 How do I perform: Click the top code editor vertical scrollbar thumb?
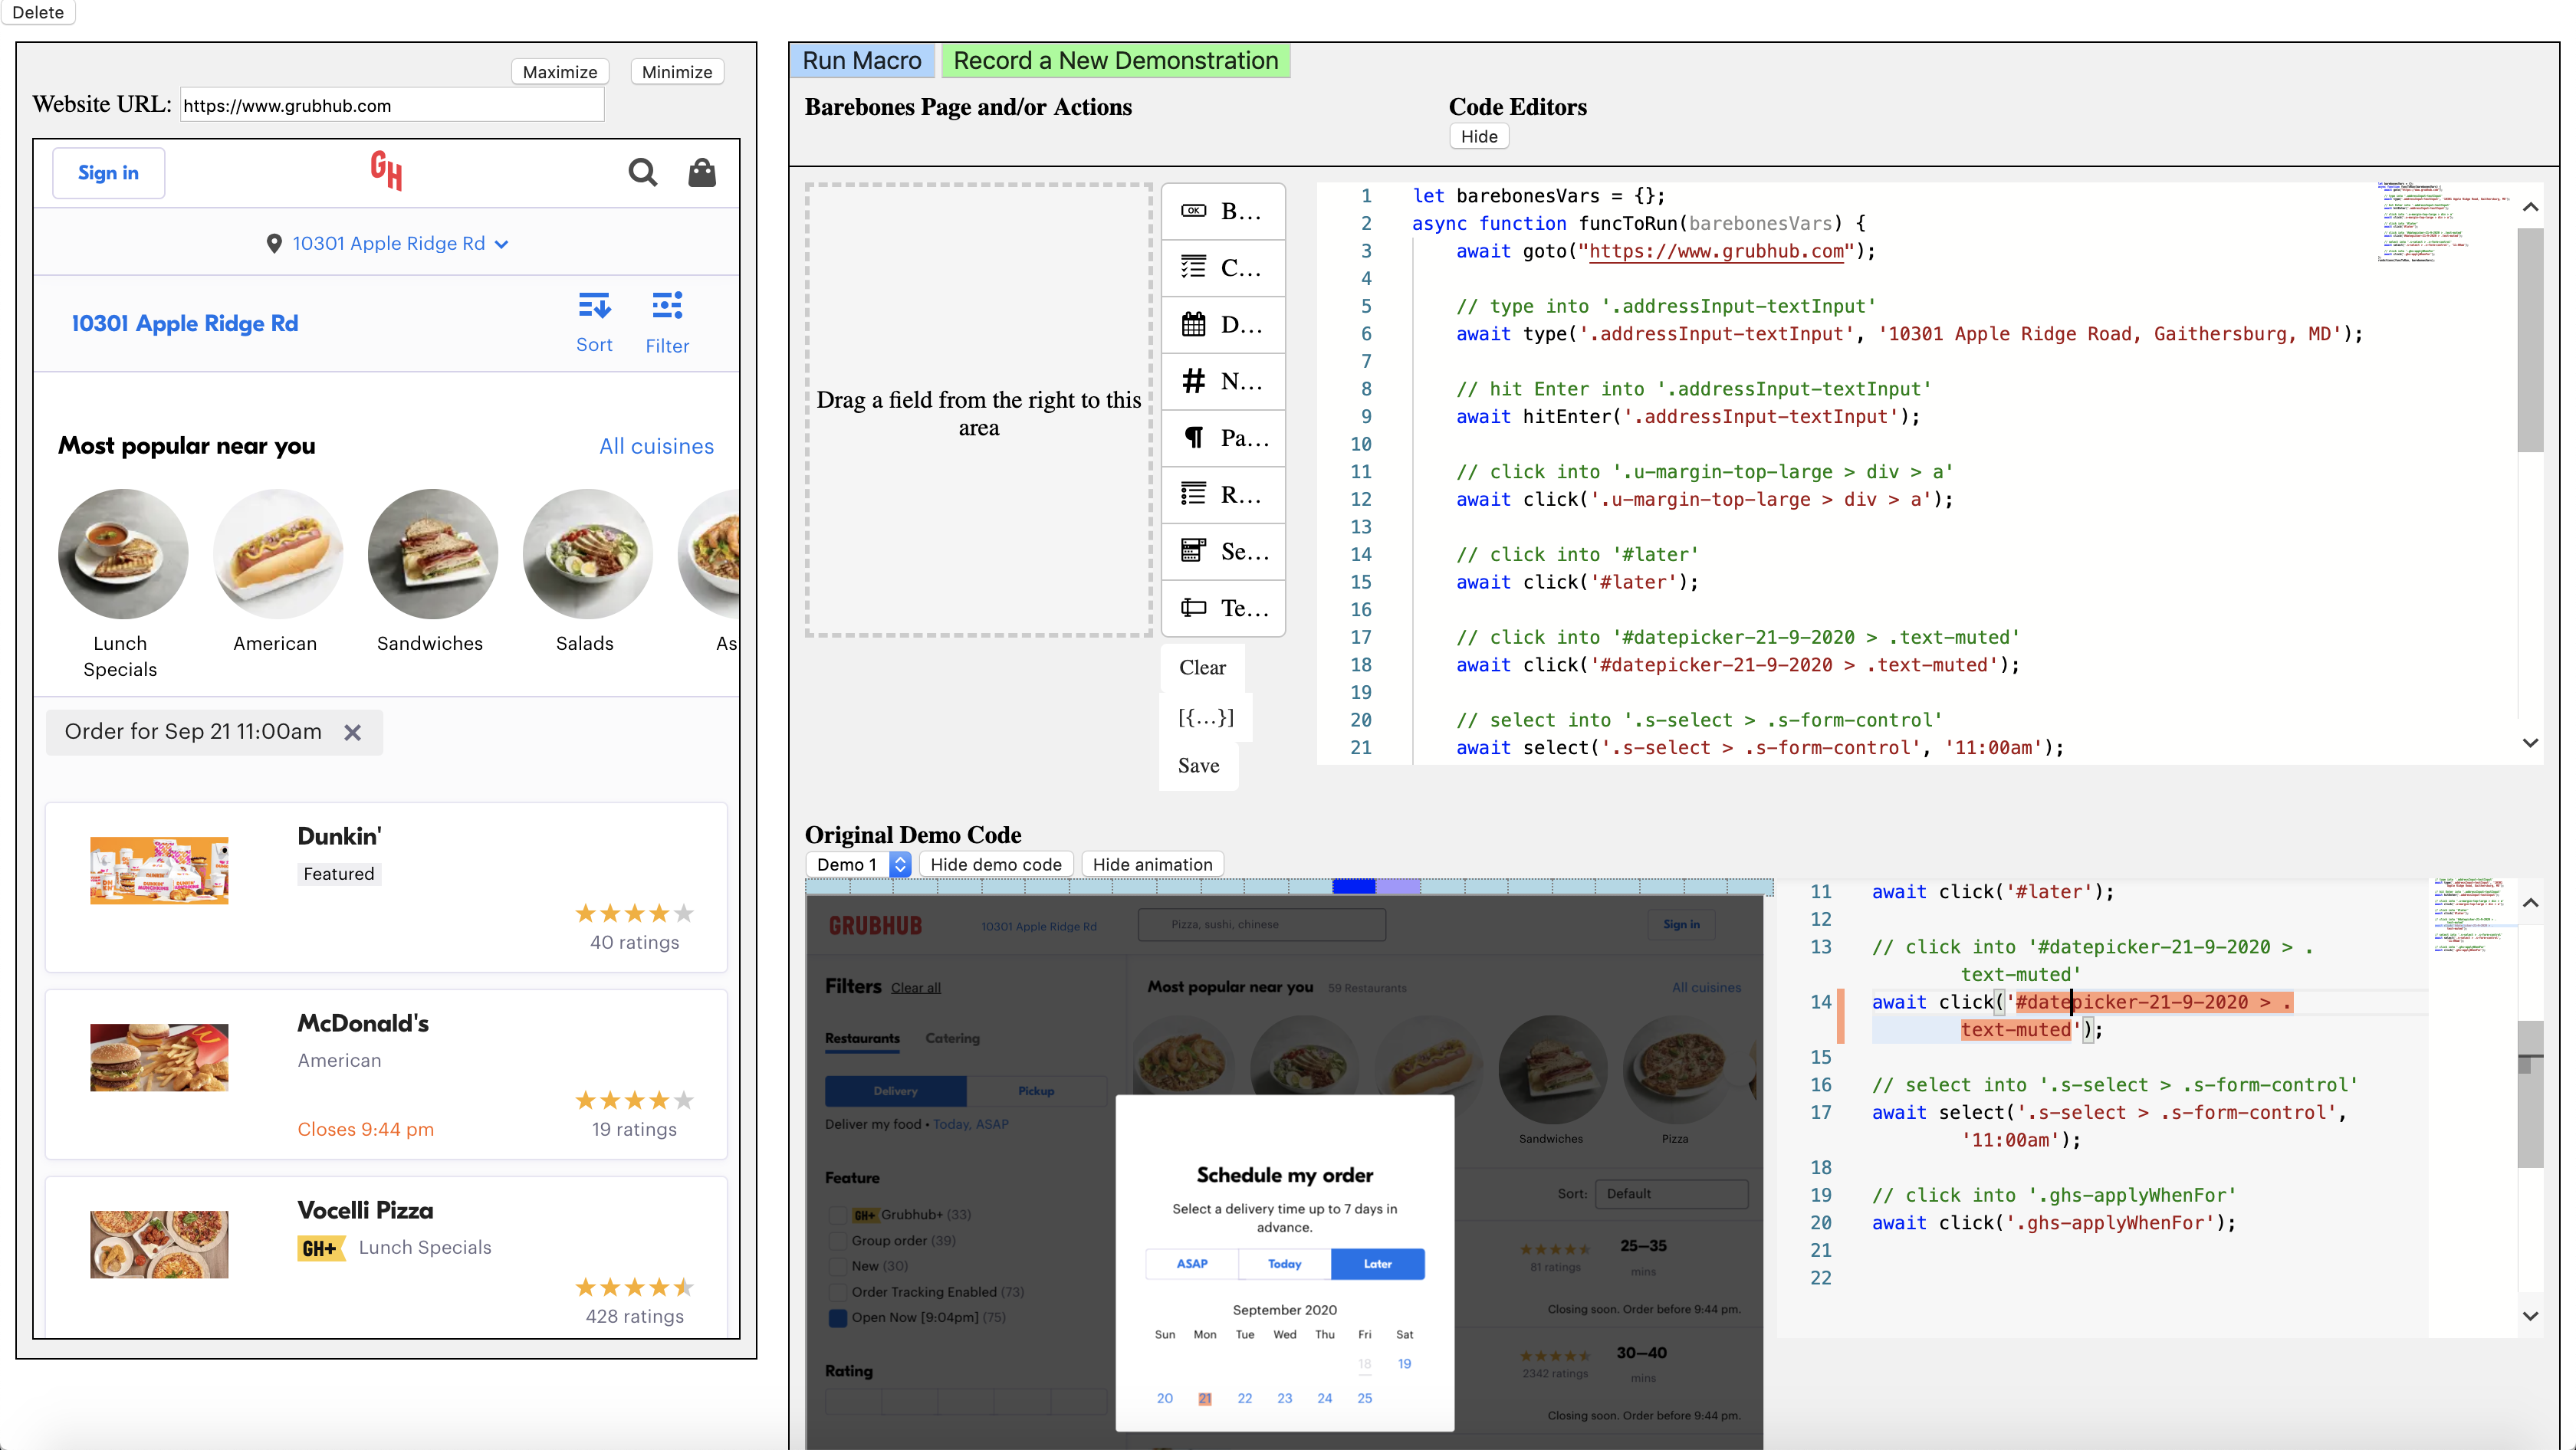coord(2530,340)
